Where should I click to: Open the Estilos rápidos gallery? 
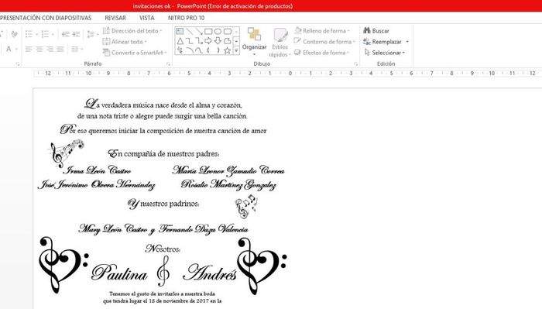pos(280,43)
